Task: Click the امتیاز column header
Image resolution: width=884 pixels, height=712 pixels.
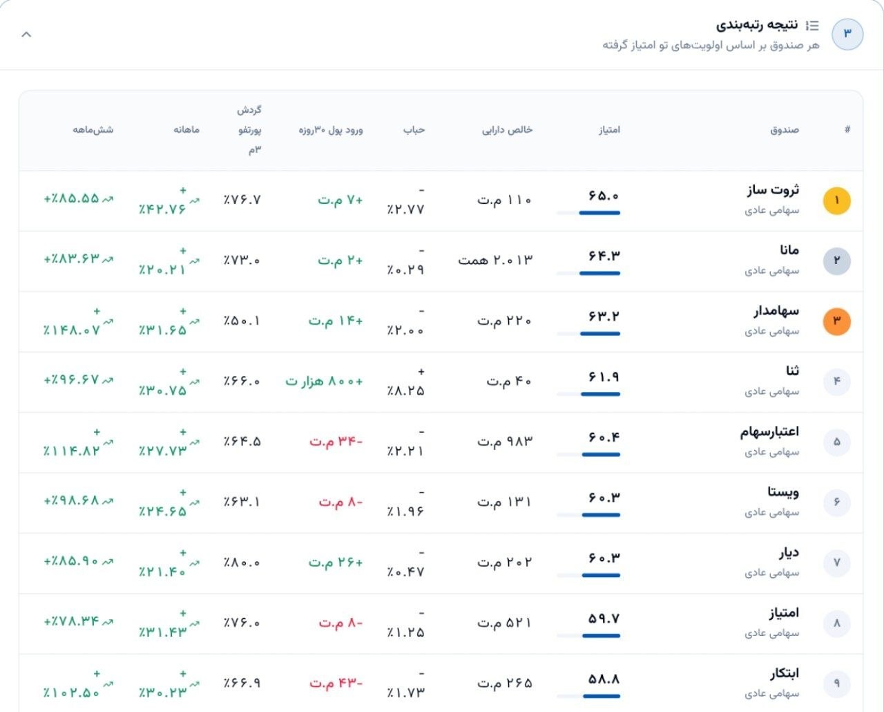Action: (x=609, y=130)
